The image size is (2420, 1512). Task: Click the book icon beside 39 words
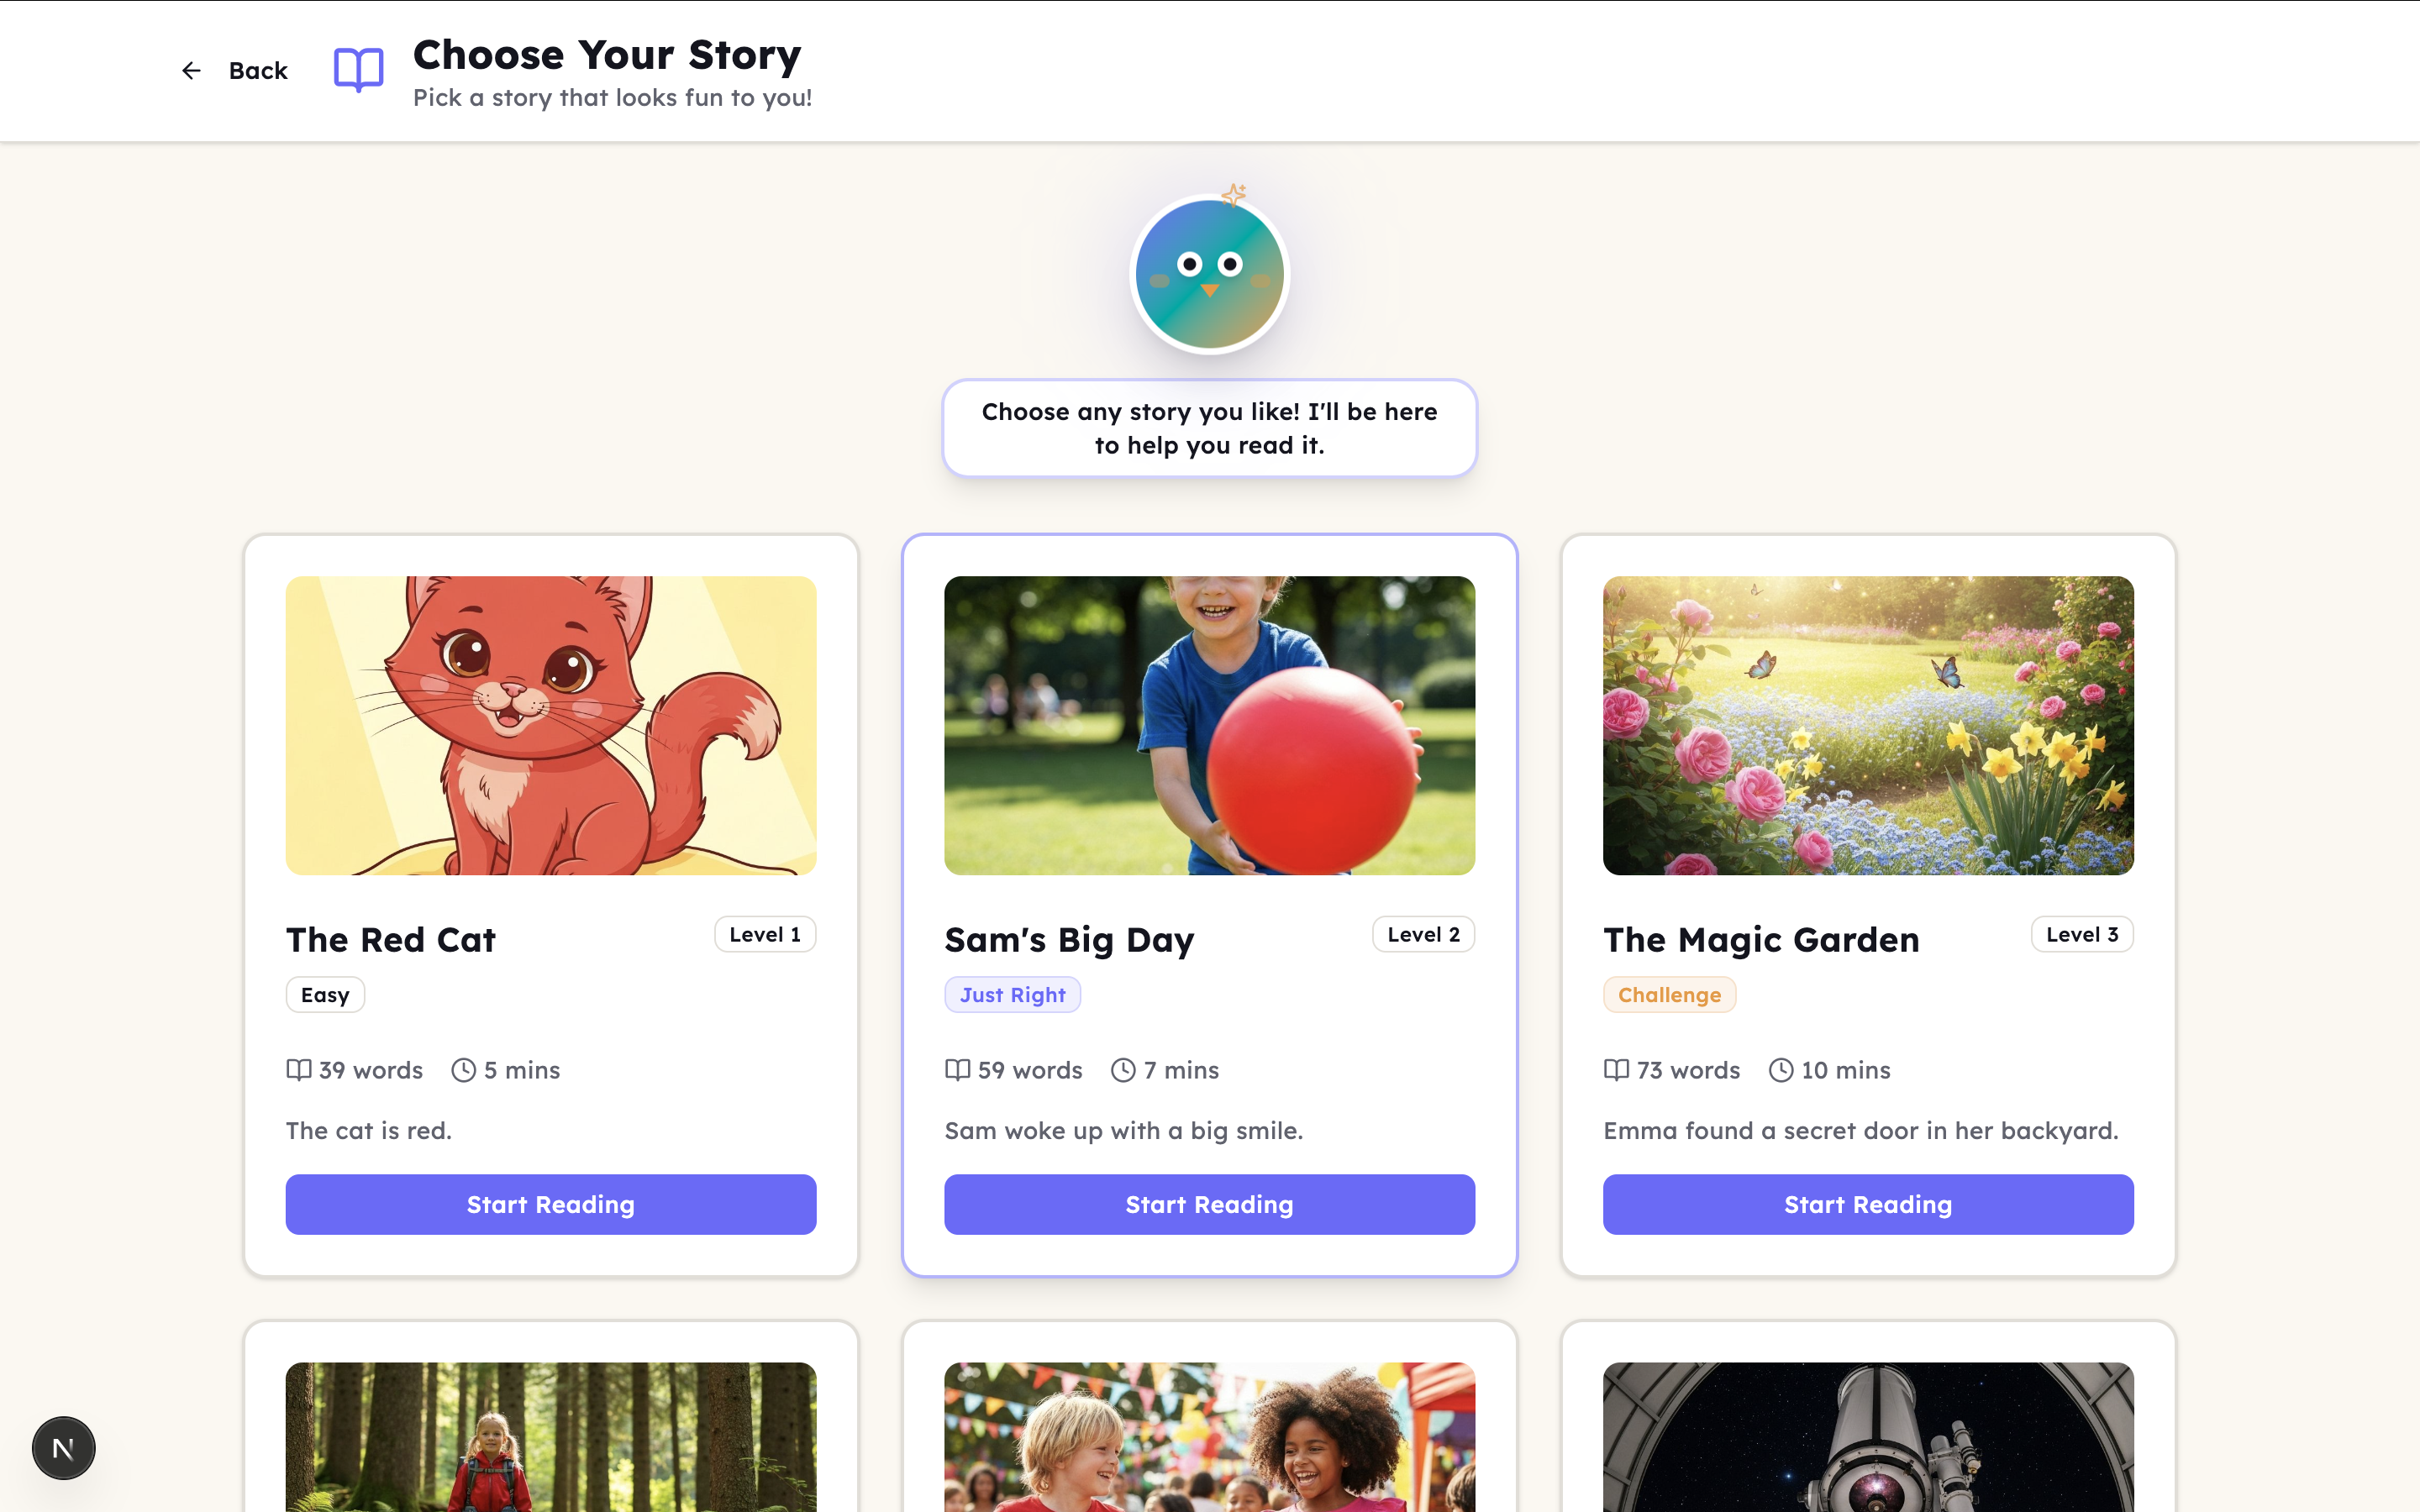[x=299, y=1070]
